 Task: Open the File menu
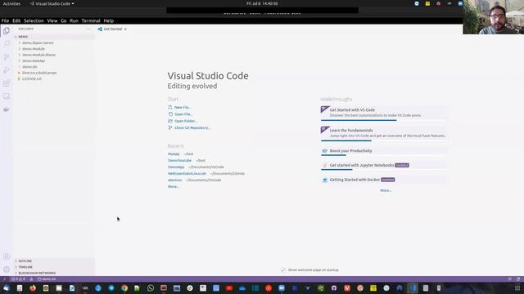pos(5,20)
